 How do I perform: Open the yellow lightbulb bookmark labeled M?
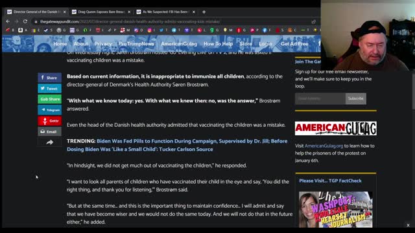pos(225,30)
